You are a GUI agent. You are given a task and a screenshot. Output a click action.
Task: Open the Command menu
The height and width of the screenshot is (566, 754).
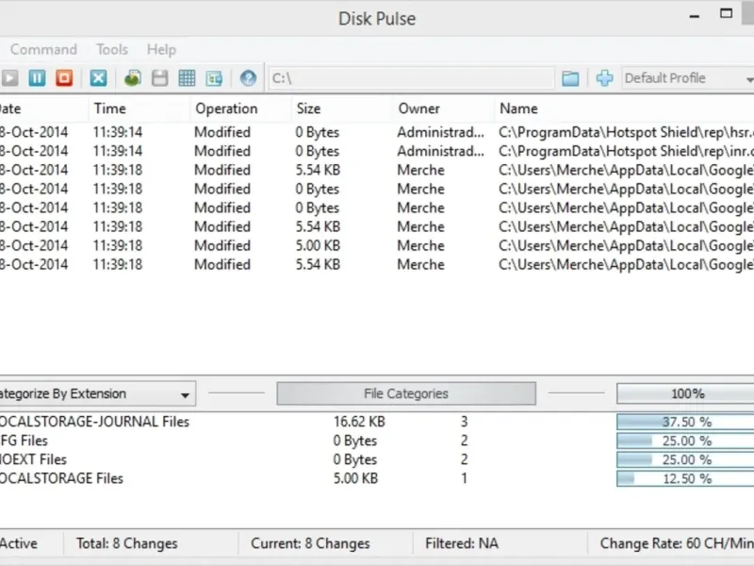pos(43,49)
